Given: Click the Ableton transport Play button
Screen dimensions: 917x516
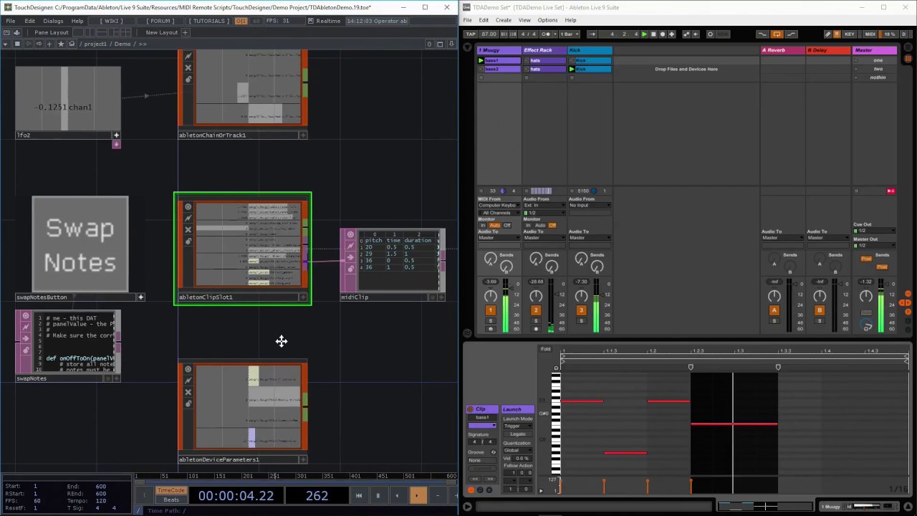Looking at the screenshot, I should pos(644,34).
